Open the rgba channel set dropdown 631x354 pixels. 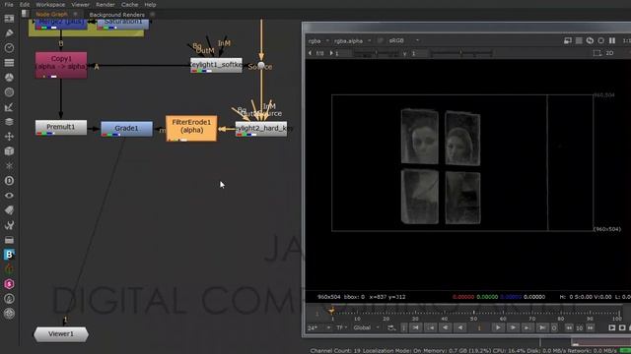tap(318, 41)
